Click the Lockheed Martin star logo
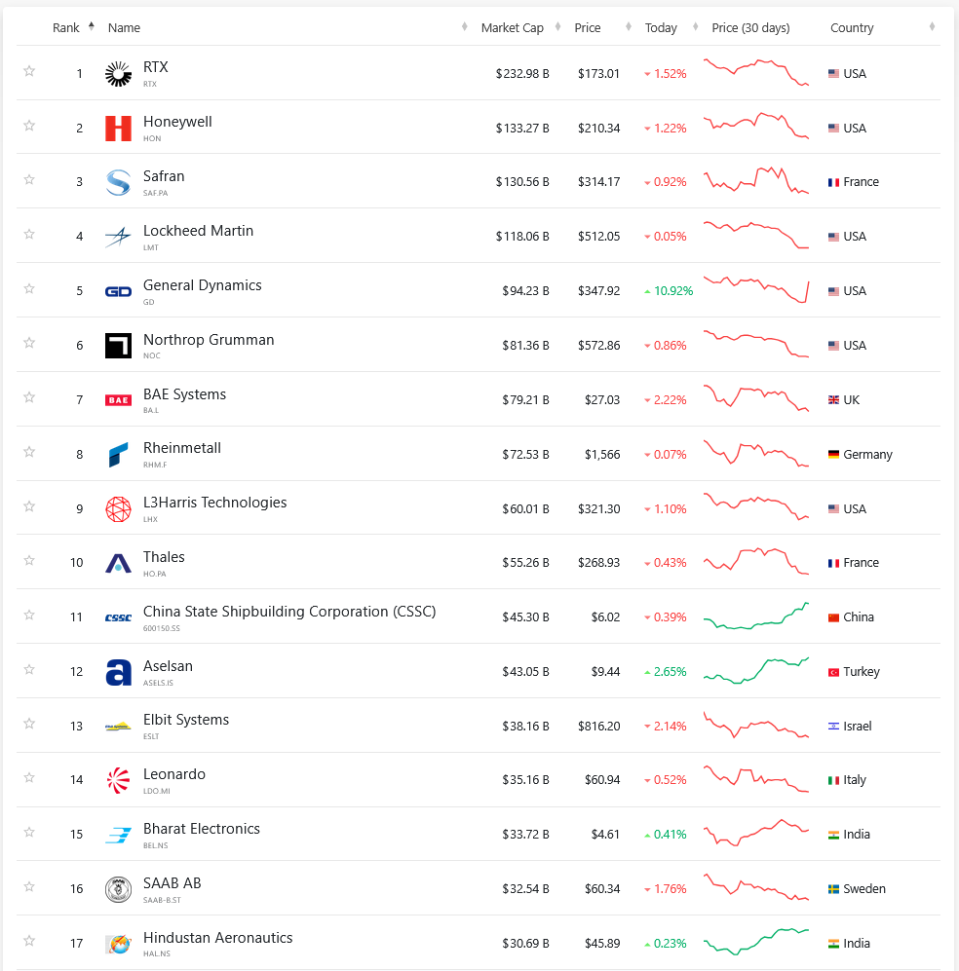Viewport: 959px width, 971px height. coord(118,237)
